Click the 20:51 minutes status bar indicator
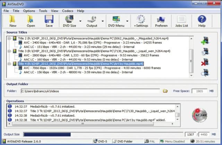 [203, 141]
